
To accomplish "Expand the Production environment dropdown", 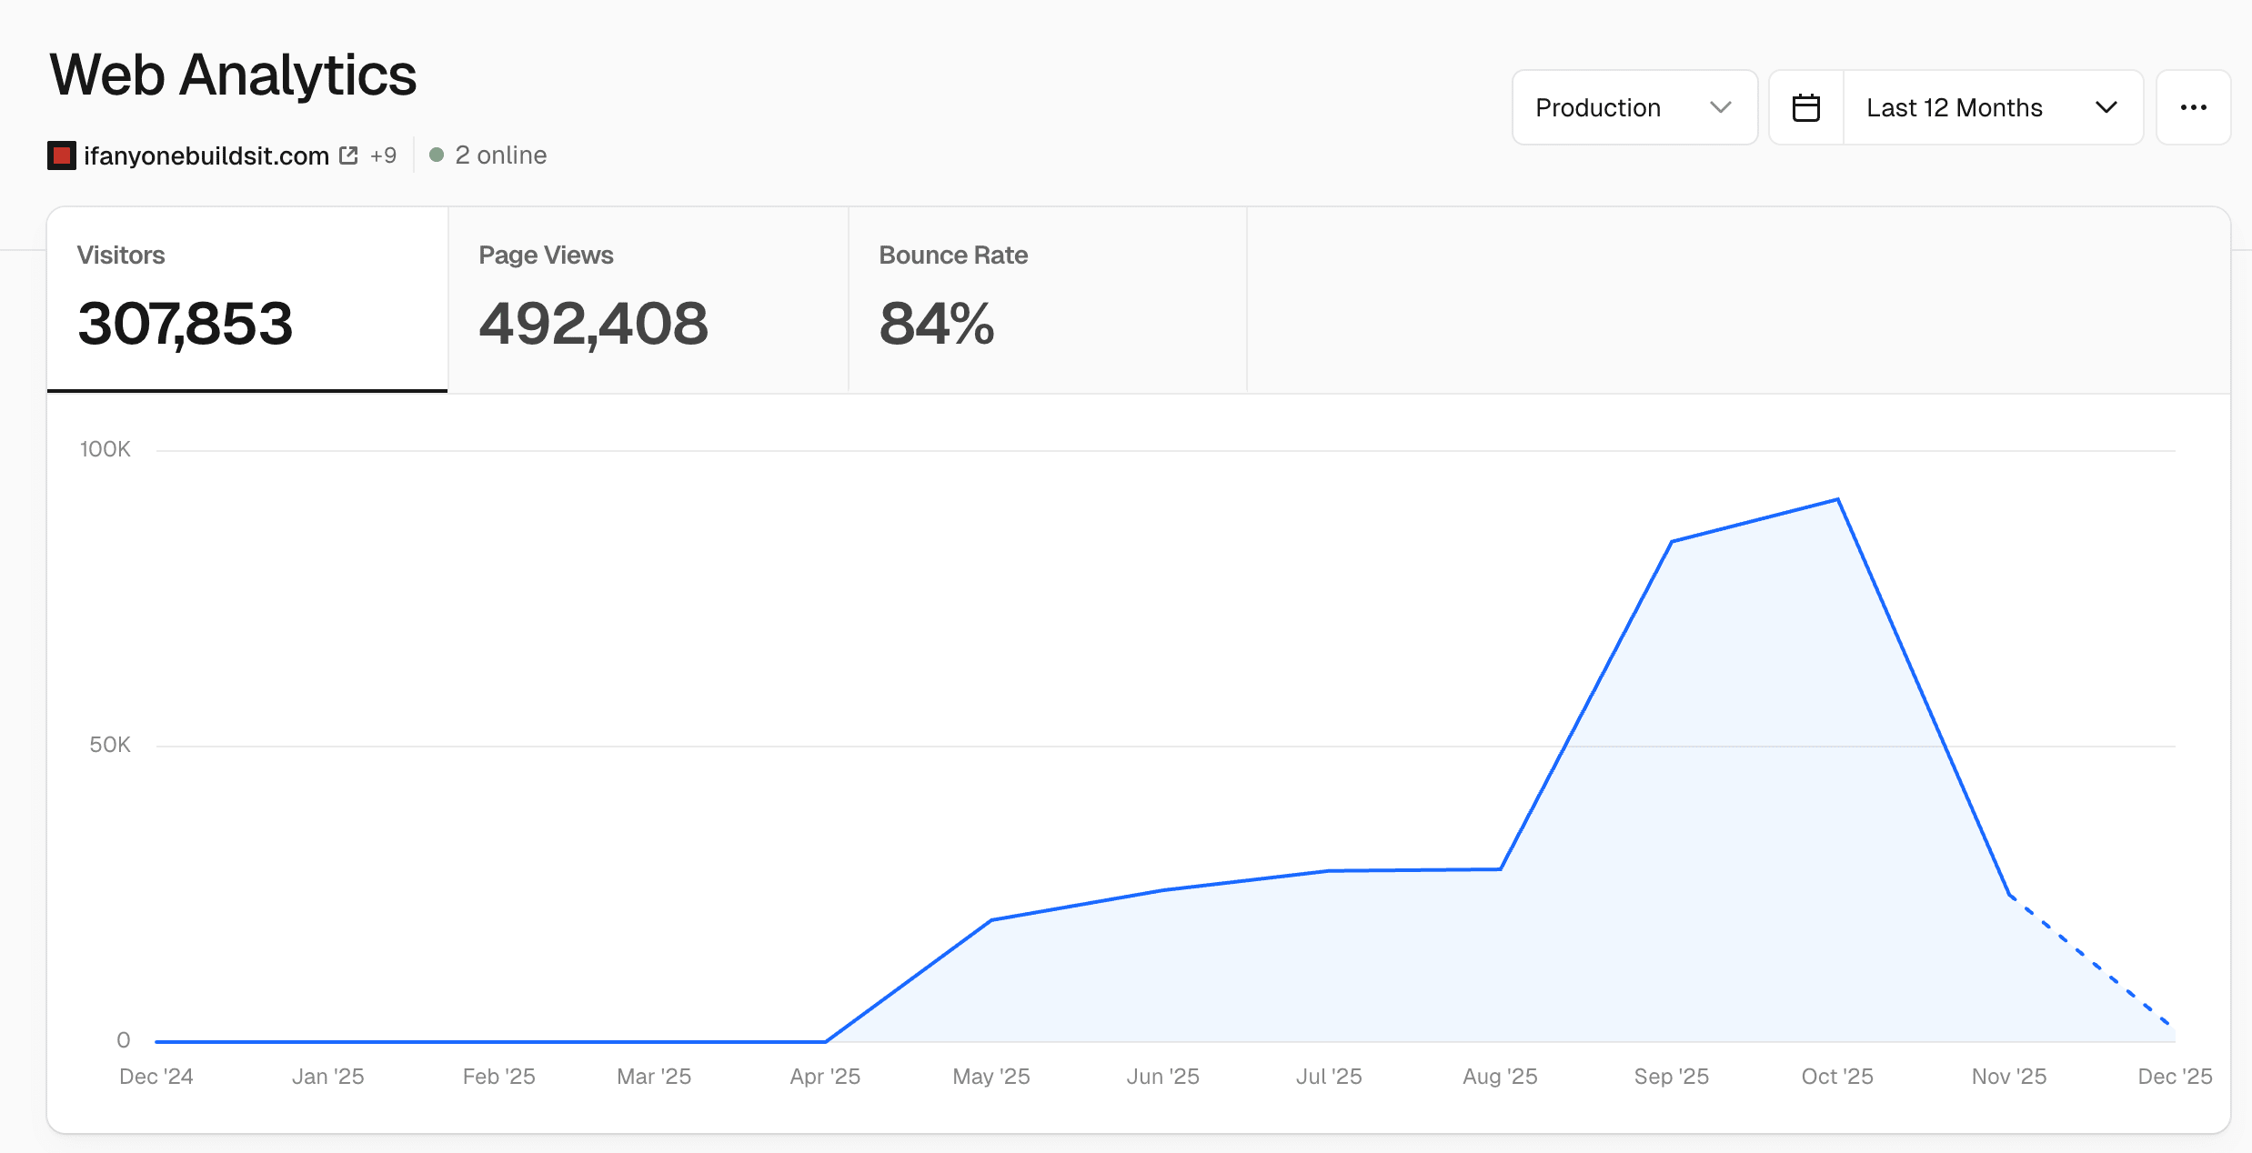I will [1634, 107].
